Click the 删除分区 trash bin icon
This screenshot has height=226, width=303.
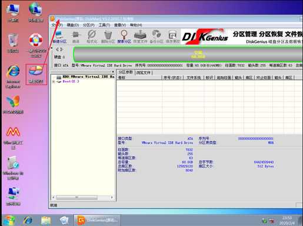(108, 36)
